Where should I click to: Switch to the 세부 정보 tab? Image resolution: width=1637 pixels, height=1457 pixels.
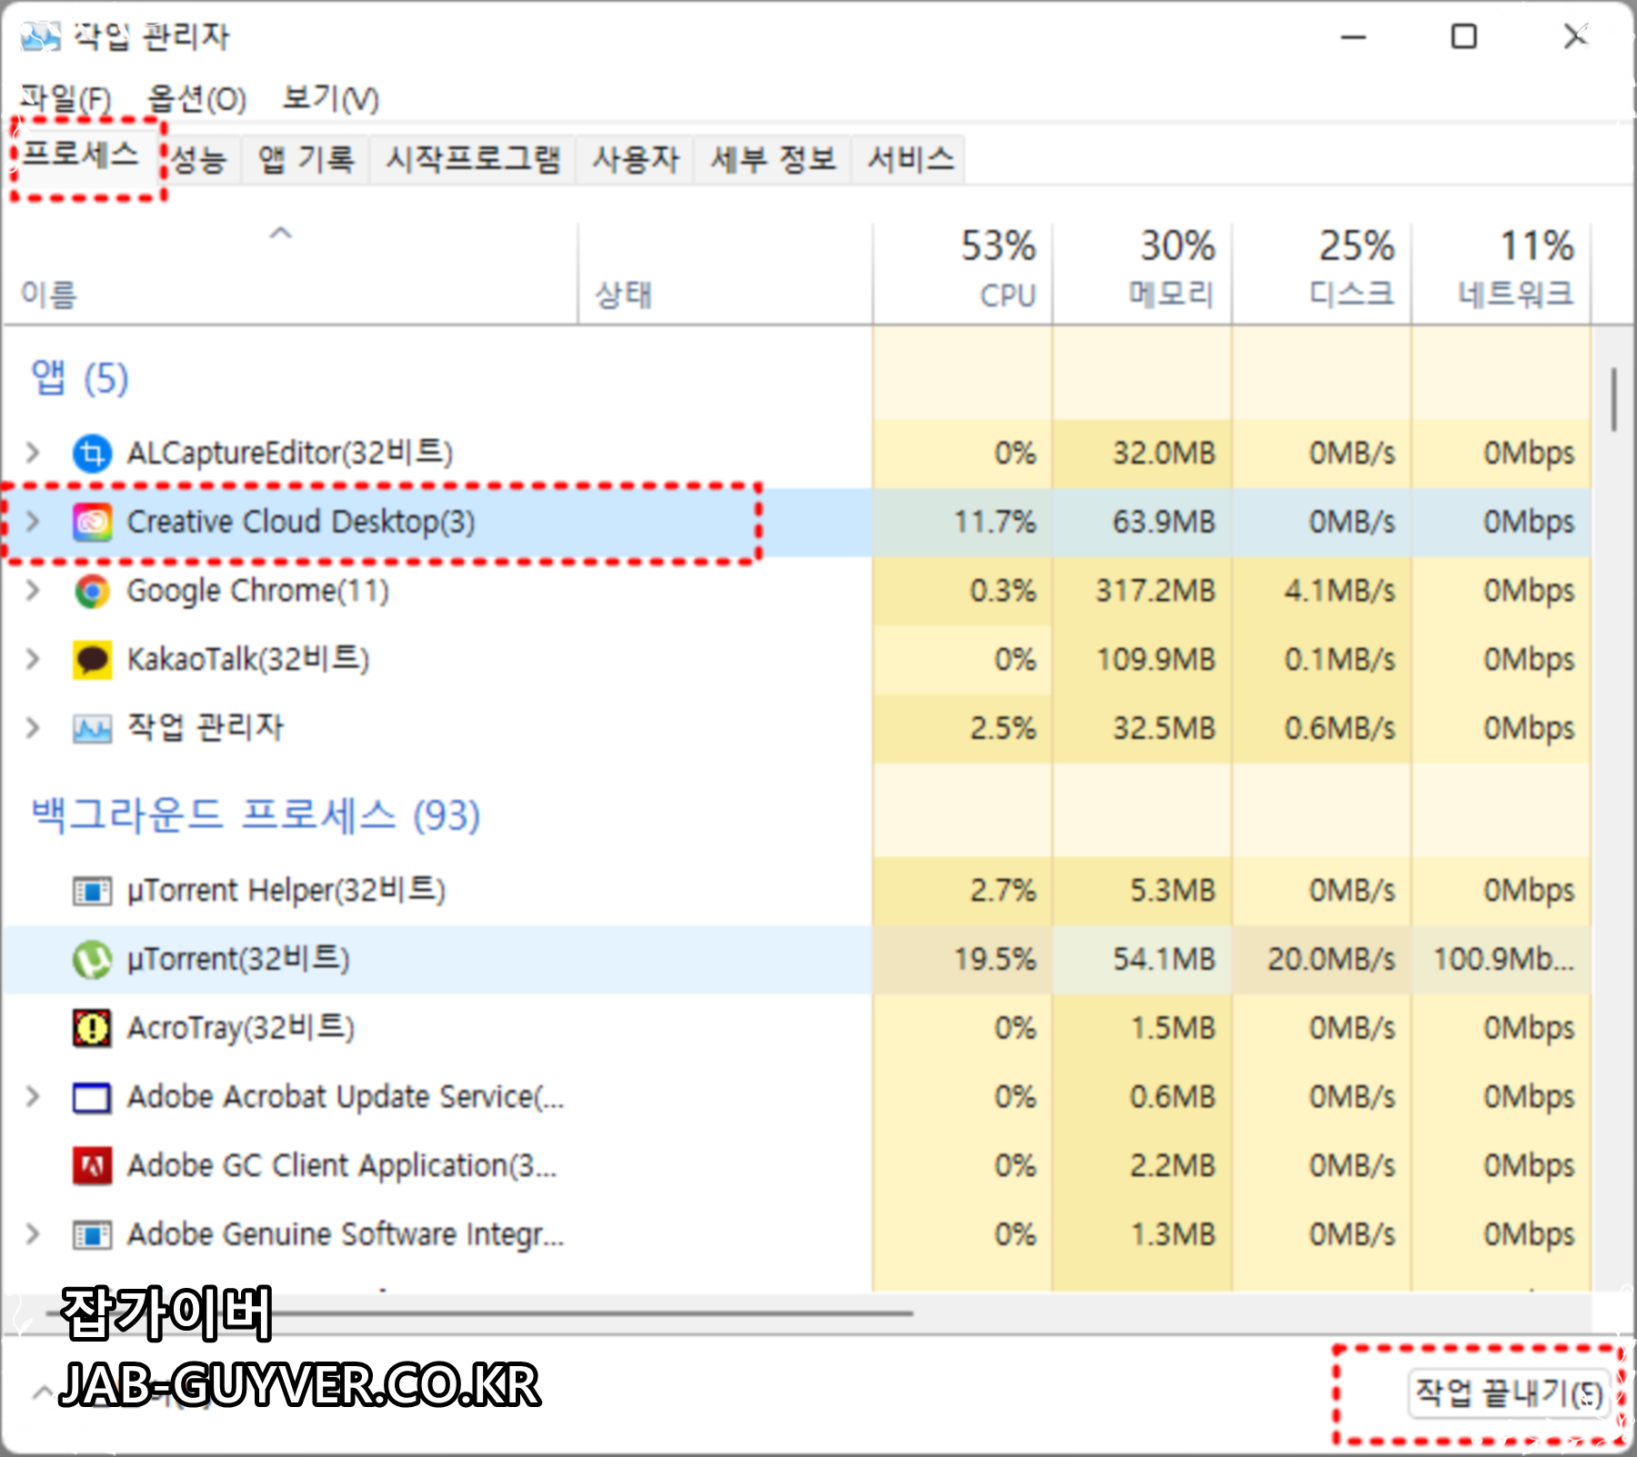(773, 160)
